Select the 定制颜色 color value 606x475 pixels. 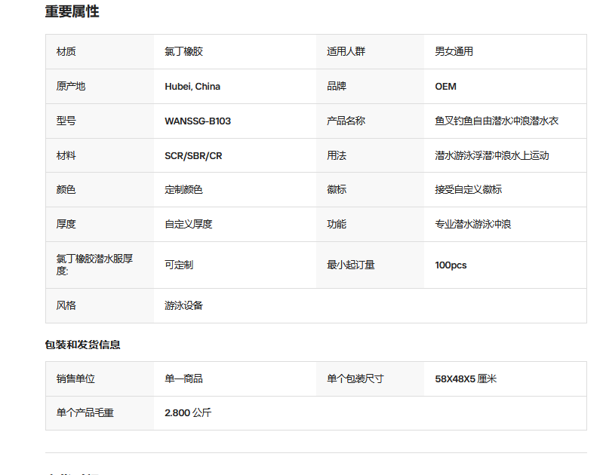tap(183, 189)
